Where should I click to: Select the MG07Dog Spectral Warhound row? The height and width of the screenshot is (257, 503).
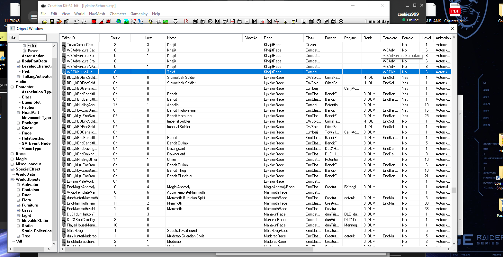[256, 231]
